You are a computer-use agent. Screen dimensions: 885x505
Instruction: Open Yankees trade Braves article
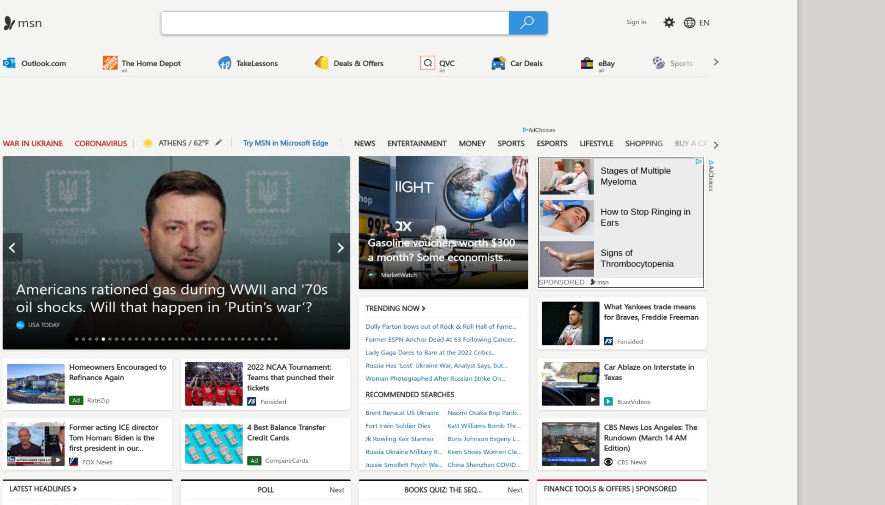point(622,324)
